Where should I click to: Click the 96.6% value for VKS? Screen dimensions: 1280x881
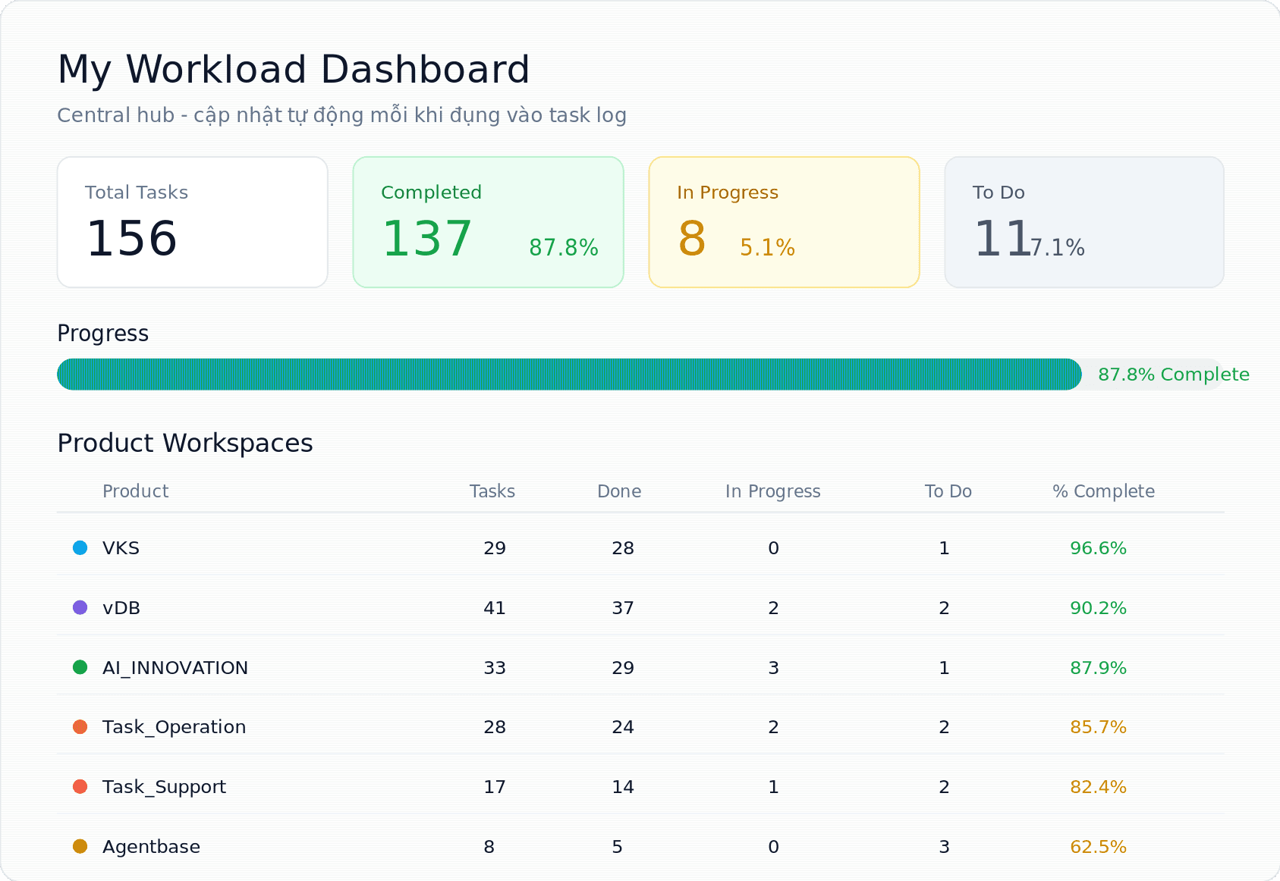1099,548
